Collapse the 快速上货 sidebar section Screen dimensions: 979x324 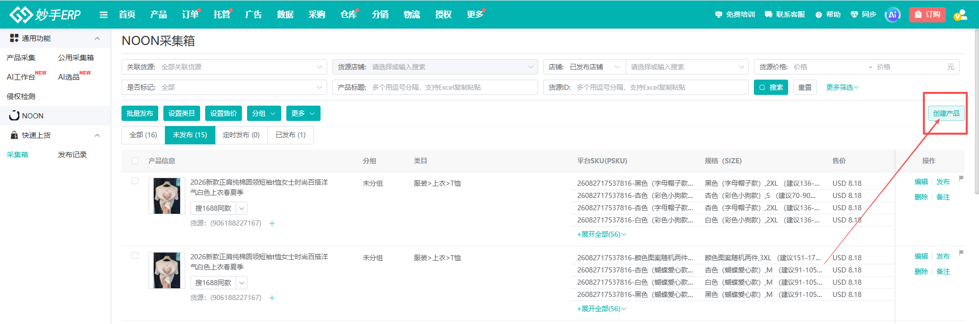[97, 135]
